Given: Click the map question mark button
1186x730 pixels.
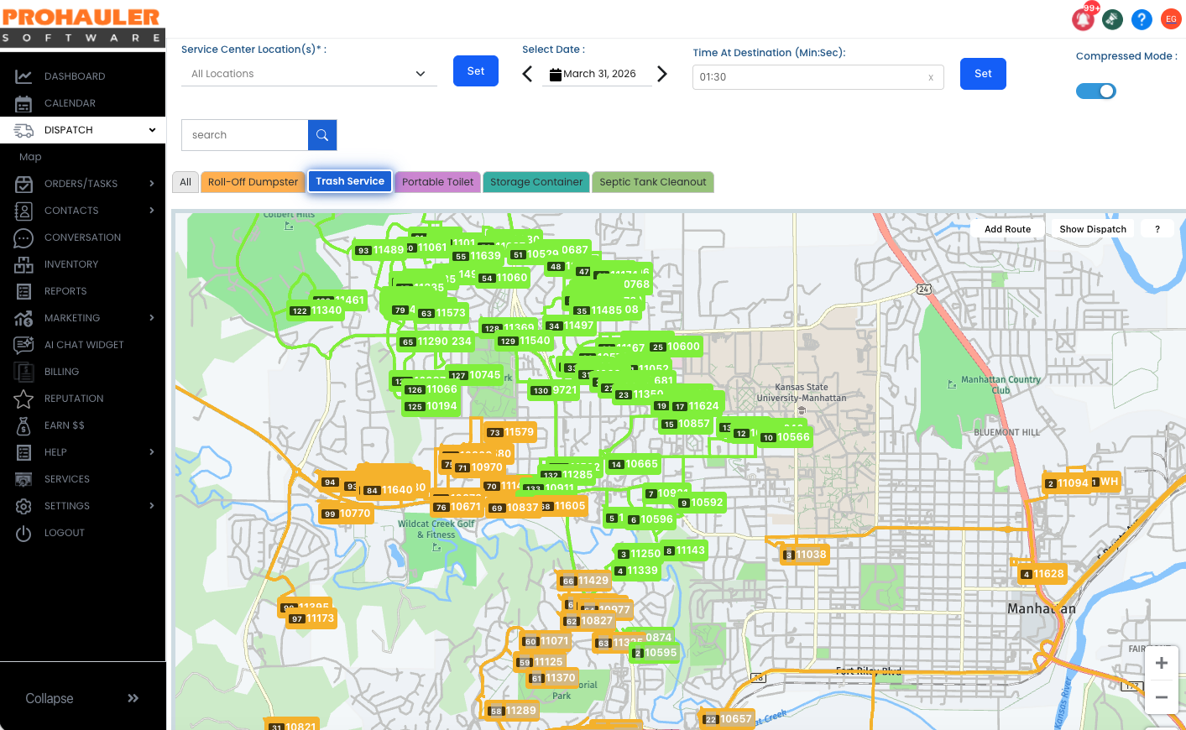Looking at the screenshot, I should point(1157,229).
